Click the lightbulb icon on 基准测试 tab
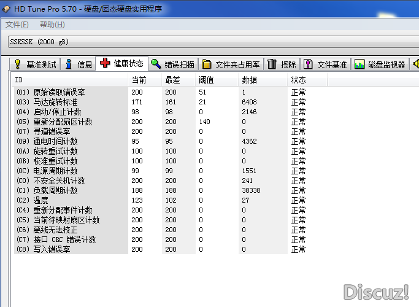Viewport: 419px width, 307px height. pos(17,64)
